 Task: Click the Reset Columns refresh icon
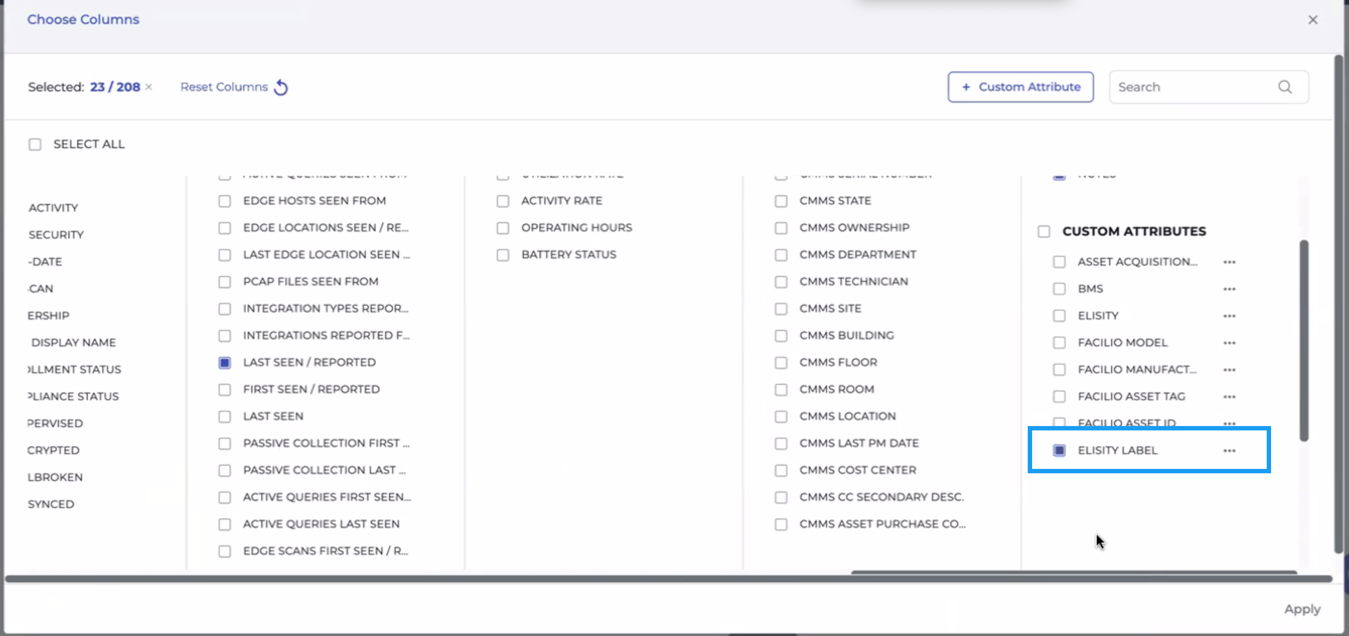coord(281,87)
